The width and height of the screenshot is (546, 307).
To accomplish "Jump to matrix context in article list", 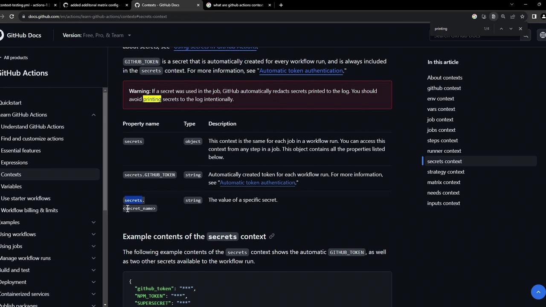I will click(x=444, y=182).
